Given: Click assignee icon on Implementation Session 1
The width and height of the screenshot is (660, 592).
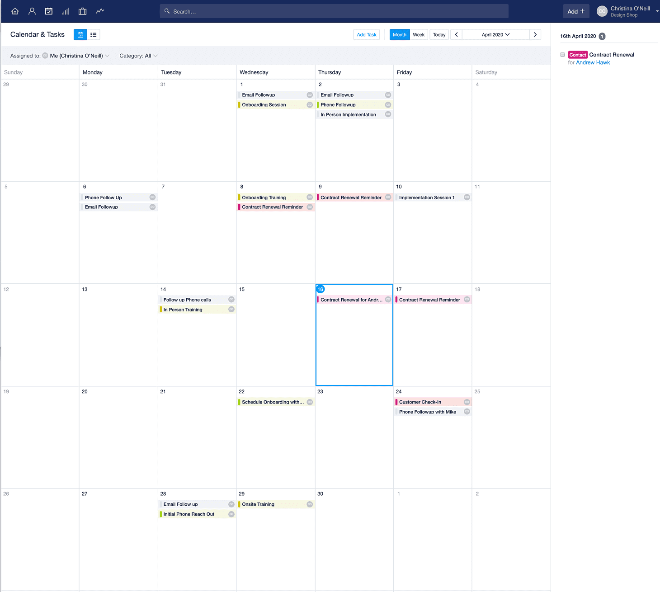Looking at the screenshot, I should coord(467,197).
